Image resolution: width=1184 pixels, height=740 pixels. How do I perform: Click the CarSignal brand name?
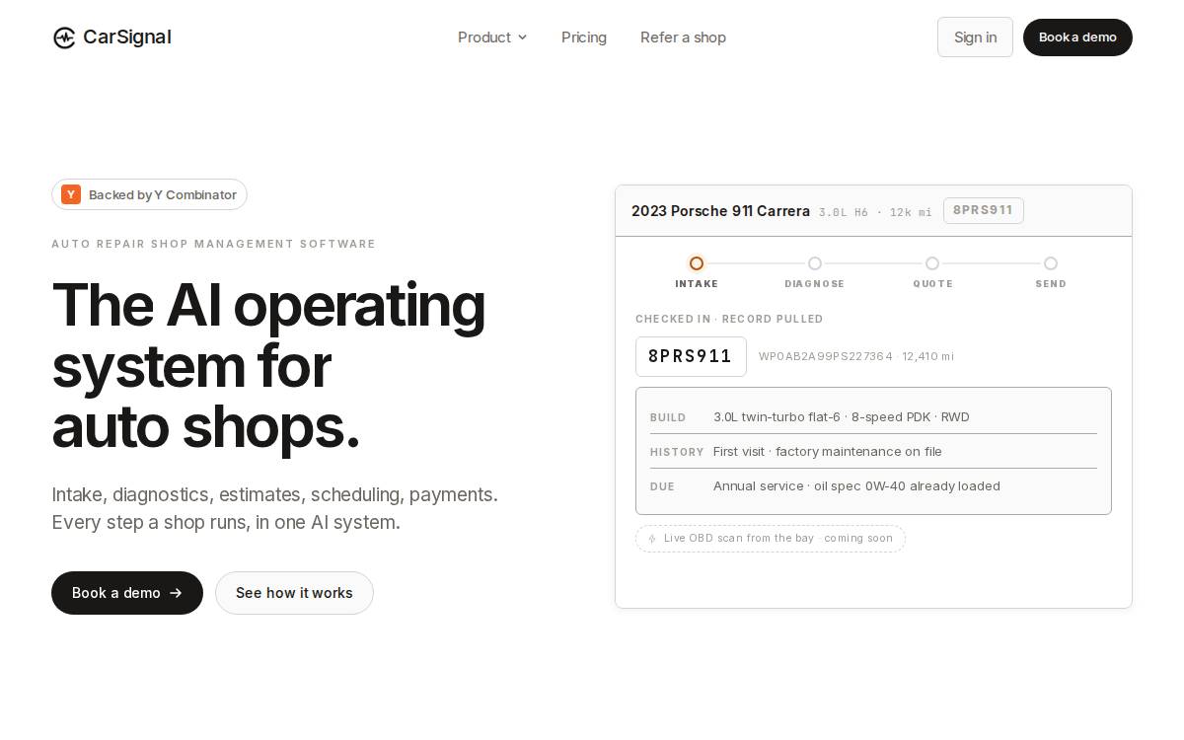click(x=127, y=37)
